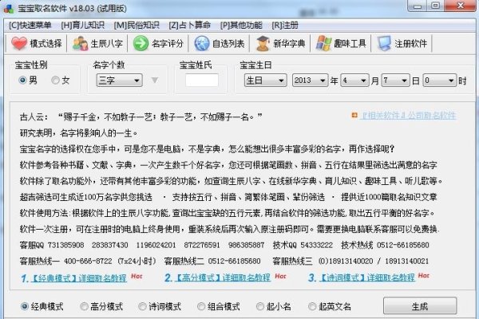Choose 高分模式 radio option
Viewport: 479px width, 319px height.
tap(84, 306)
